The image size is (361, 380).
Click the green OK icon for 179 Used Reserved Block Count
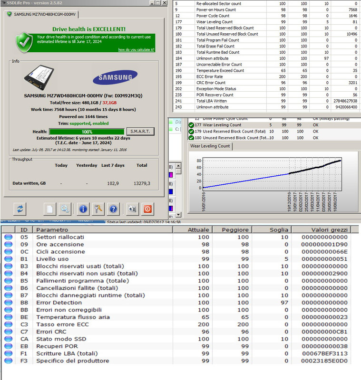coord(191,132)
